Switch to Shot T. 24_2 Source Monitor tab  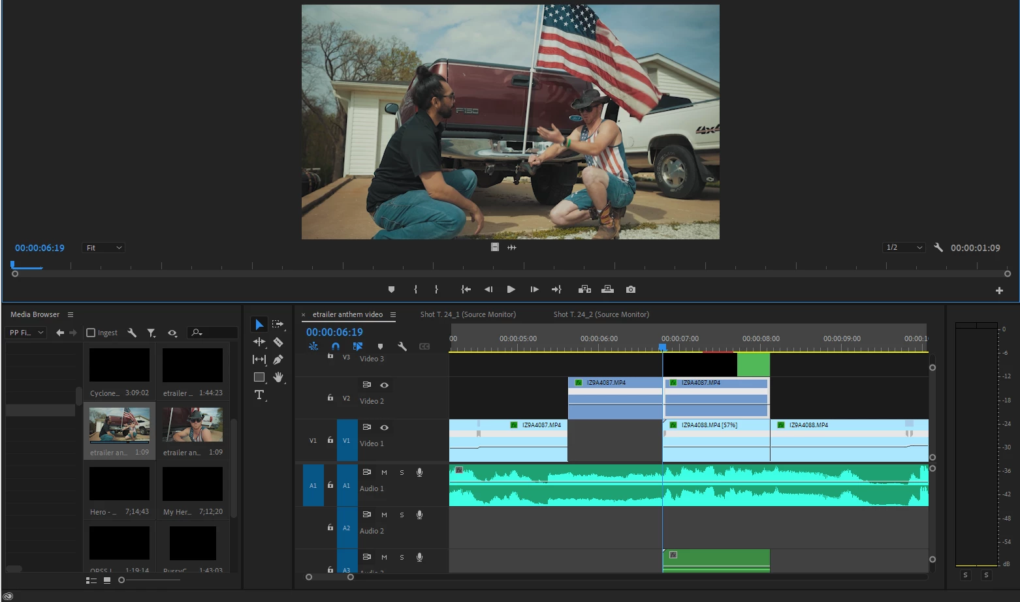pyautogui.click(x=601, y=314)
